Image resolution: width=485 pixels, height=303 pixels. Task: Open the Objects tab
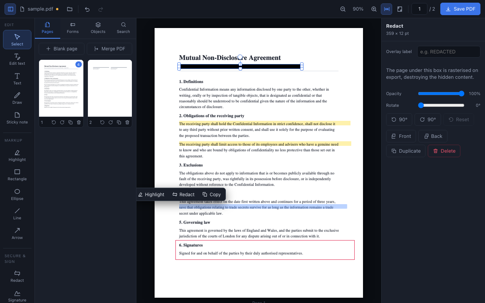(x=98, y=28)
